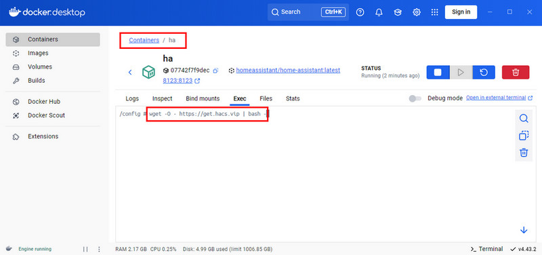Open the Search box
The width and height of the screenshot is (542, 255).
308,12
